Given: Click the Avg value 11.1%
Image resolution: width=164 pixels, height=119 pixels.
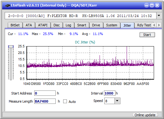Looking at the screenshot, I should pos(98,34).
